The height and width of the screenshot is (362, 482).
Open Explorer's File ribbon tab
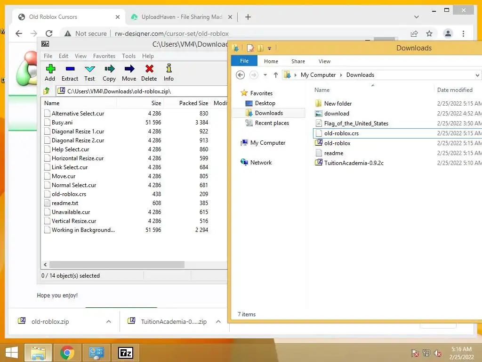point(244,61)
